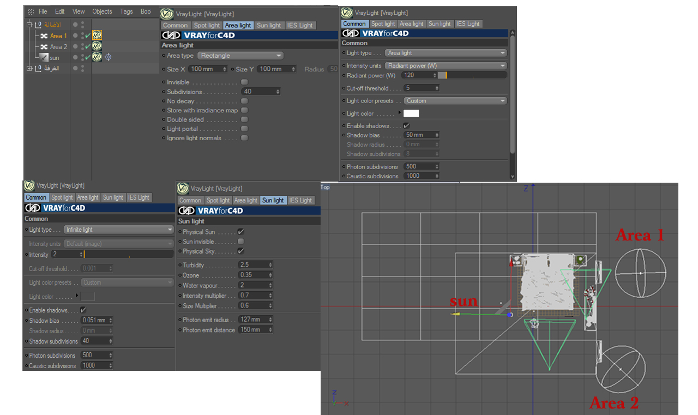Switch to IES Light tab in Sun light panel

[301, 200]
